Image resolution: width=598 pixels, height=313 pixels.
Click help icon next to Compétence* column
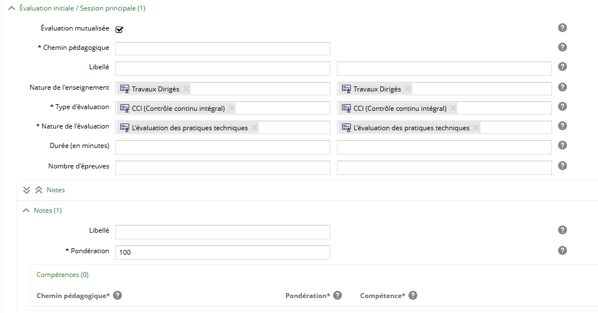[x=412, y=296]
